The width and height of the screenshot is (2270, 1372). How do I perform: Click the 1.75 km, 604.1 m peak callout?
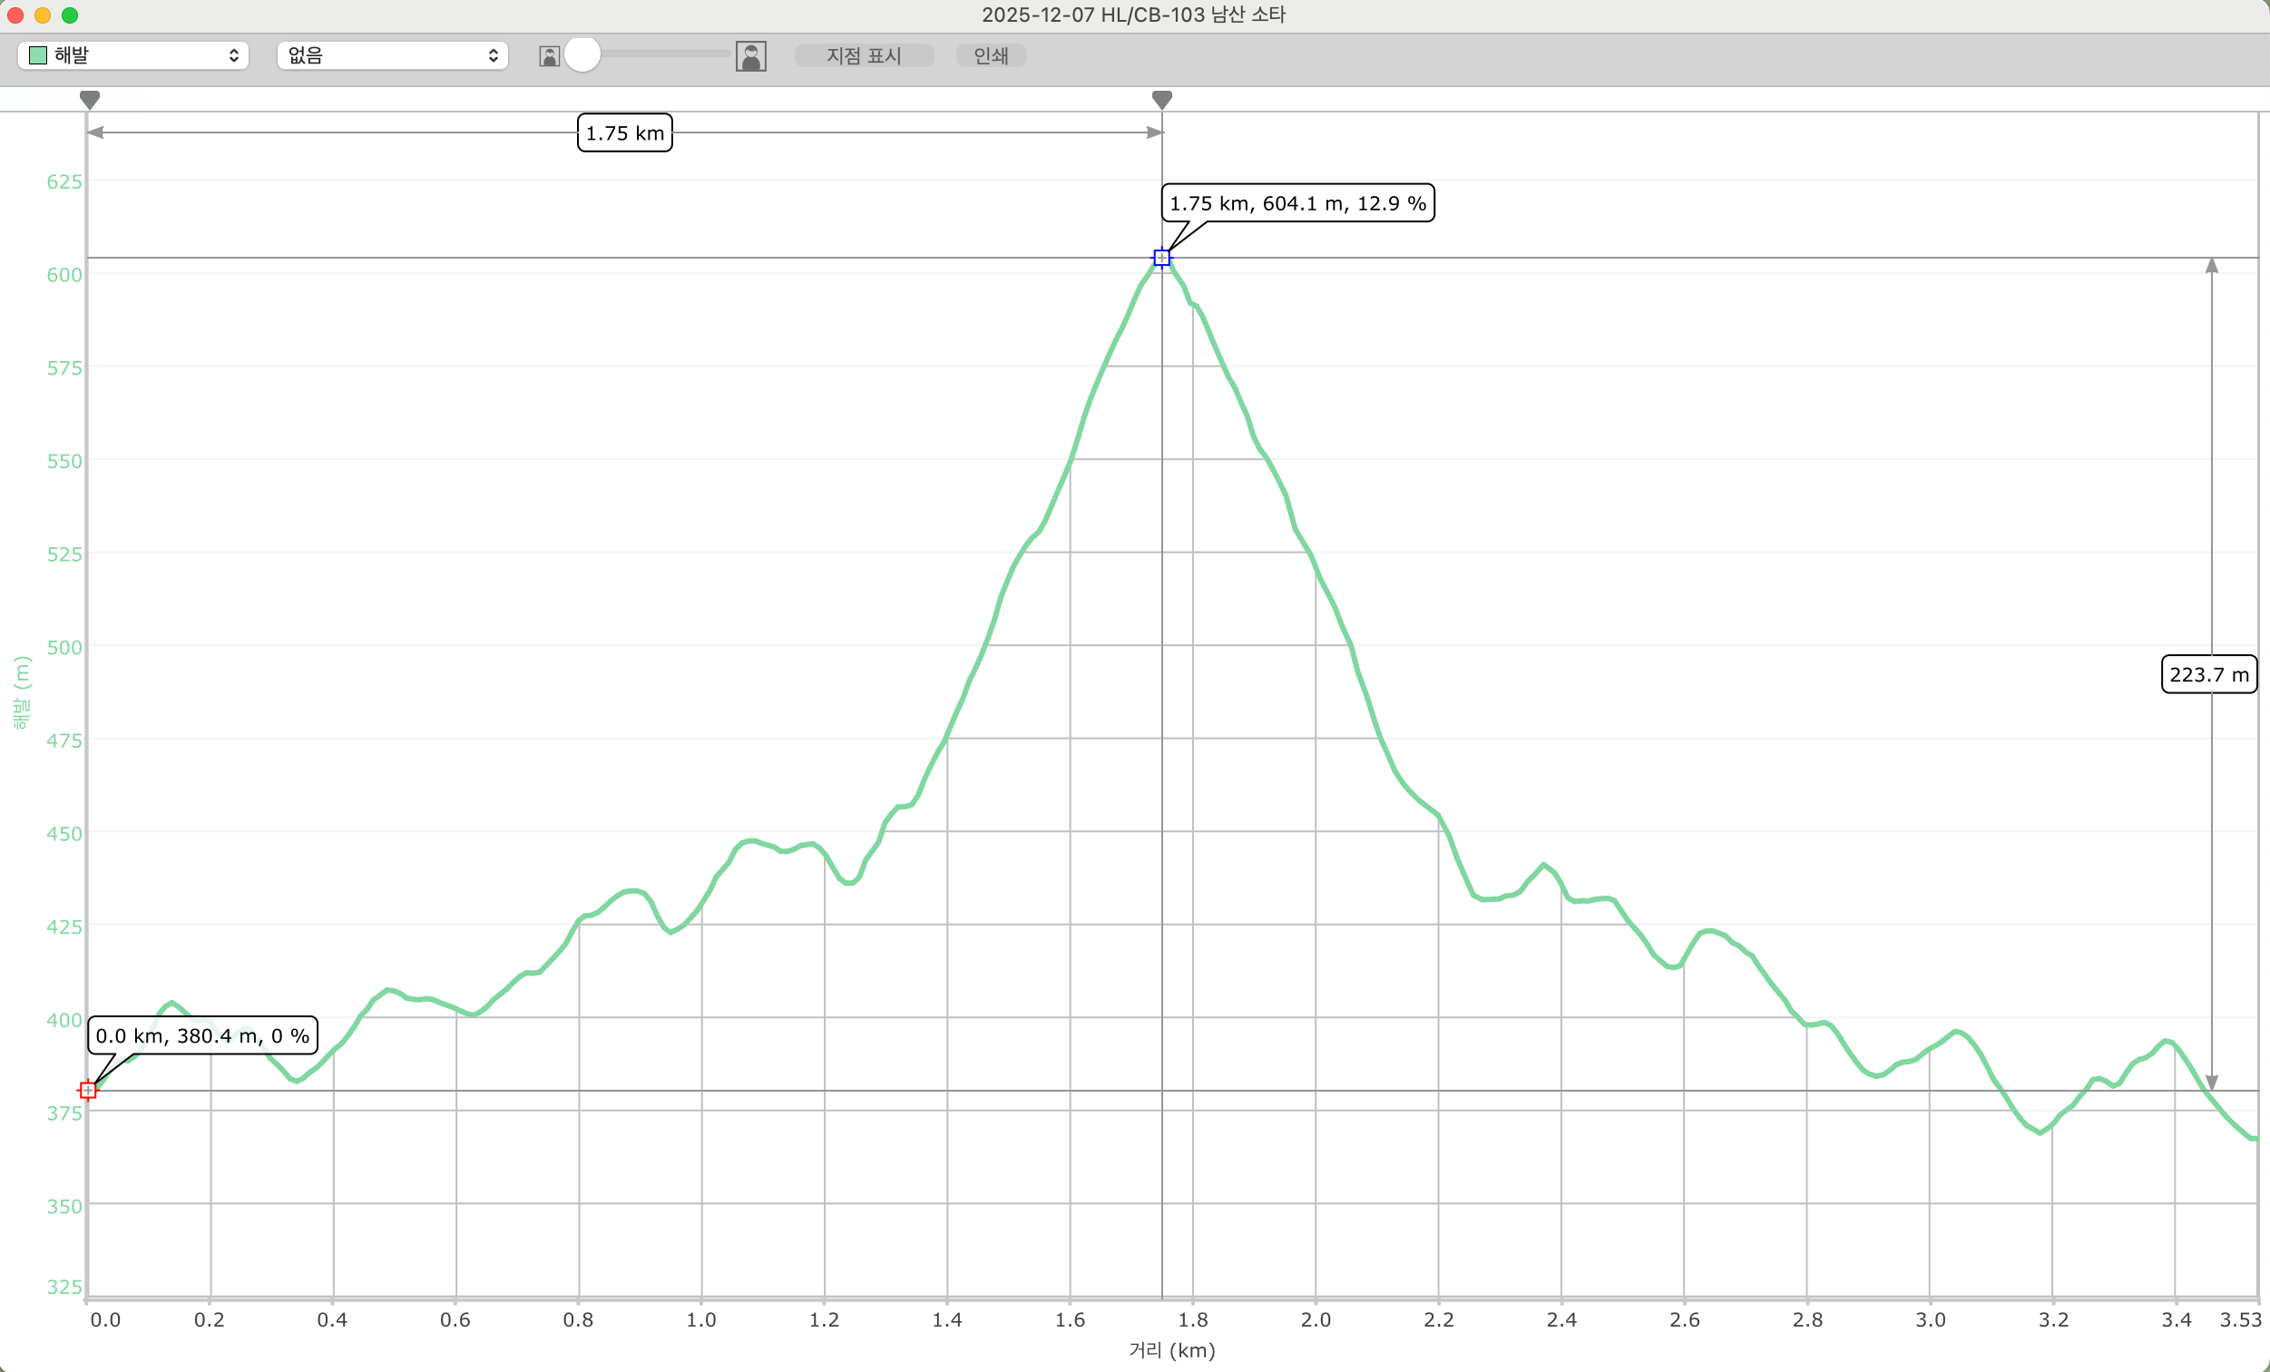[x=1297, y=202]
